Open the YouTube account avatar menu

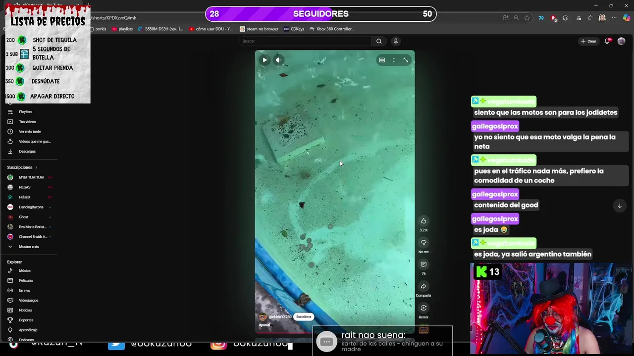pos(622,41)
